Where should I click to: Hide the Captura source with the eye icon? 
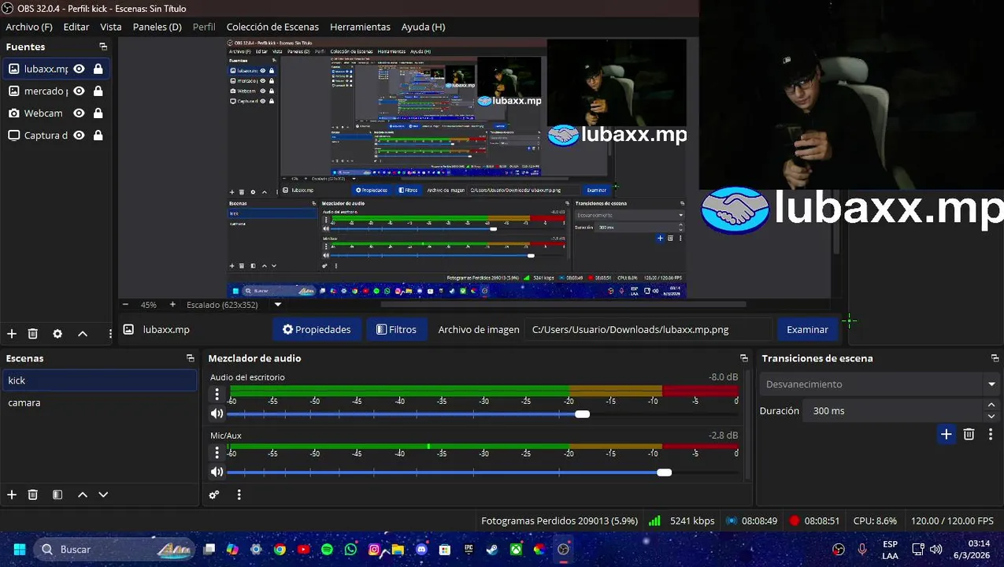click(79, 135)
